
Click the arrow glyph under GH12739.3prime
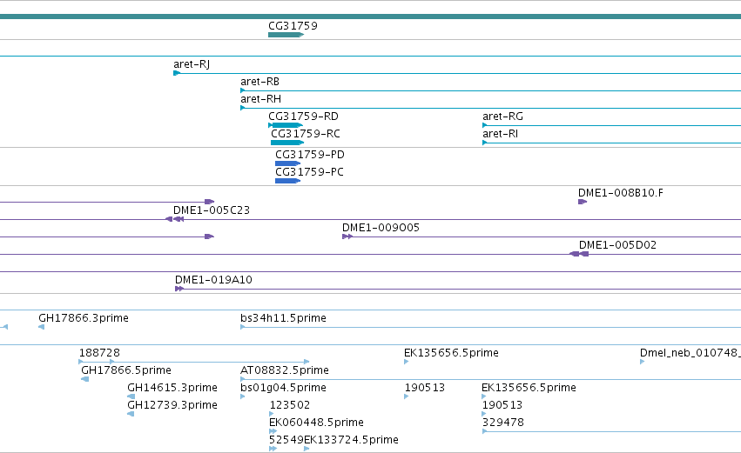[x=131, y=414]
